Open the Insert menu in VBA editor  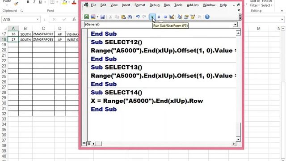point(126,5)
